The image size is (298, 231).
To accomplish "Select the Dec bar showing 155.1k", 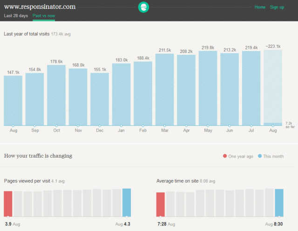I will (100, 99).
